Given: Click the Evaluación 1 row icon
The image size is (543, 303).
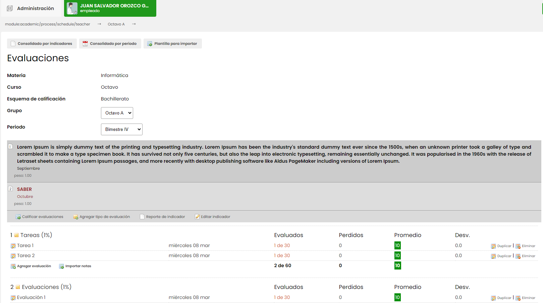Looking at the screenshot, I should 13,298.
